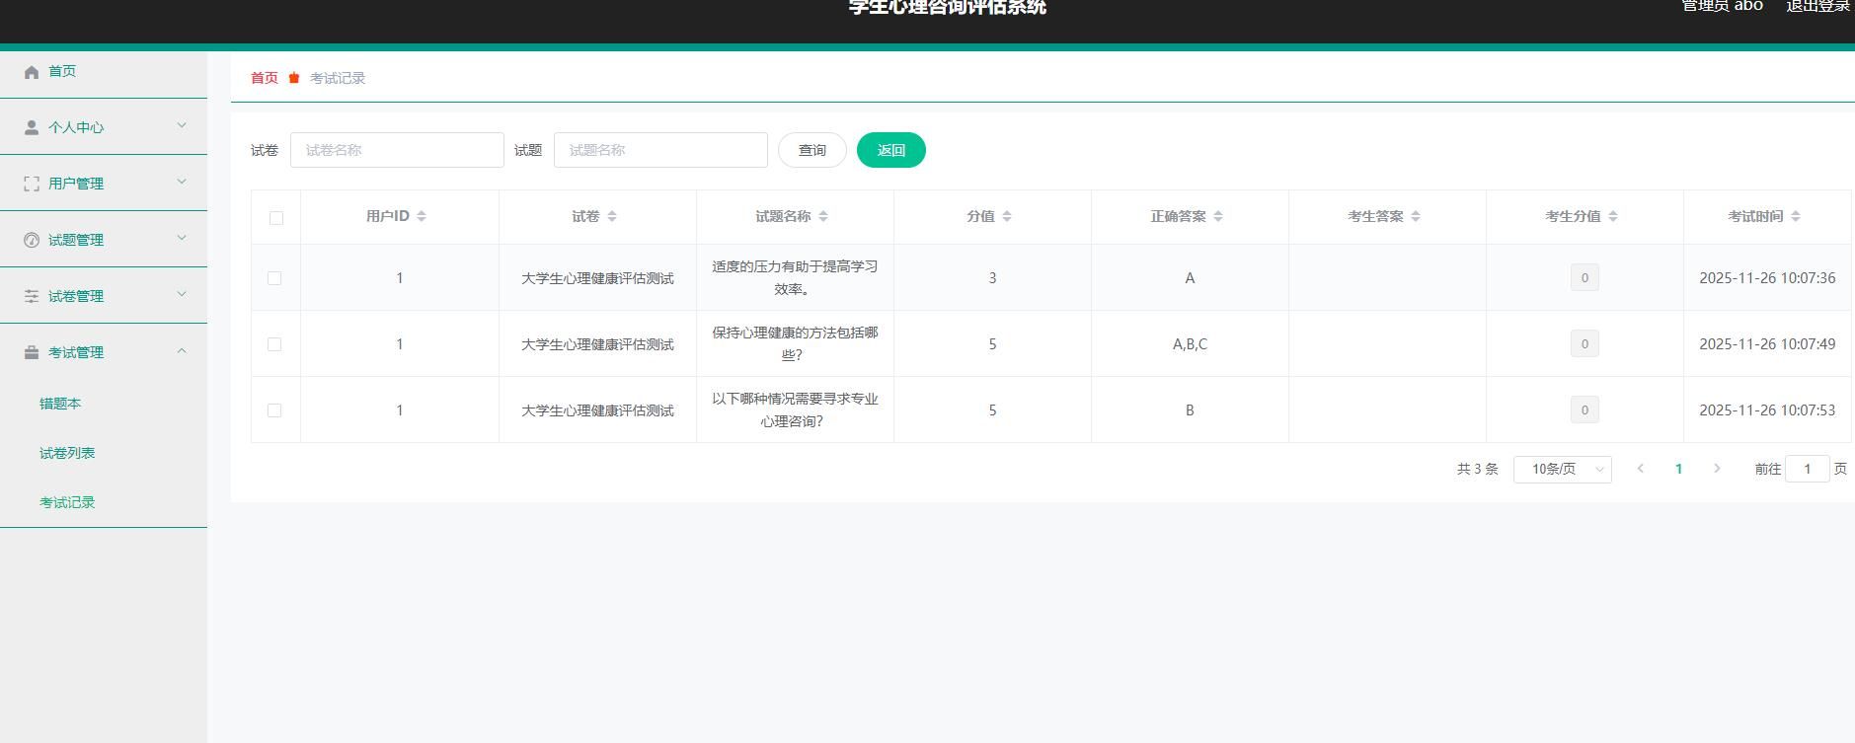Open the 试卷列表 submenu item
This screenshot has height=743, width=1855.
tap(67, 453)
